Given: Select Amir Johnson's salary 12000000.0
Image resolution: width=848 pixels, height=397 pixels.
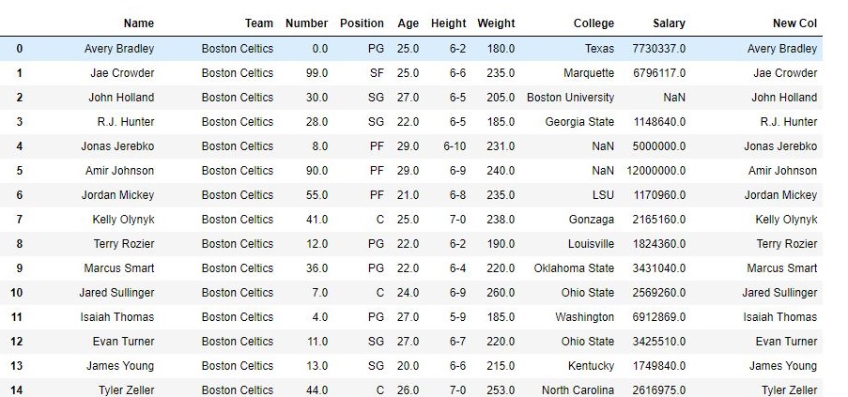Looking at the screenshot, I should (x=656, y=171).
